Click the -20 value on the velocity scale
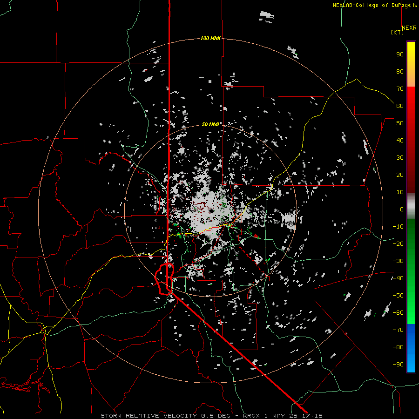Screen dimensions: 419x419 (x=398, y=244)
